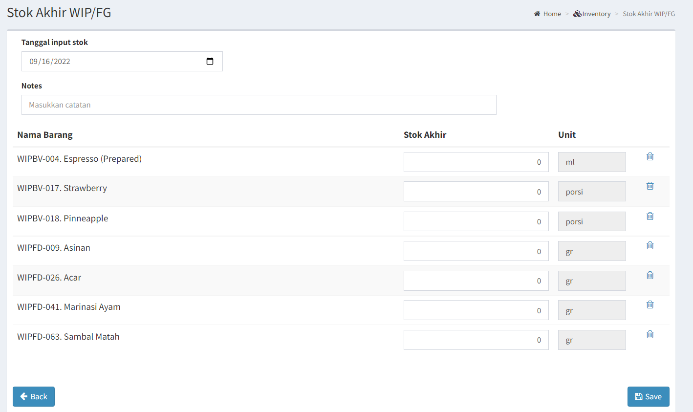The image size is (693, 412).
Task: Delete the Espresso (Prepared) row
Action: click(650, 156)
